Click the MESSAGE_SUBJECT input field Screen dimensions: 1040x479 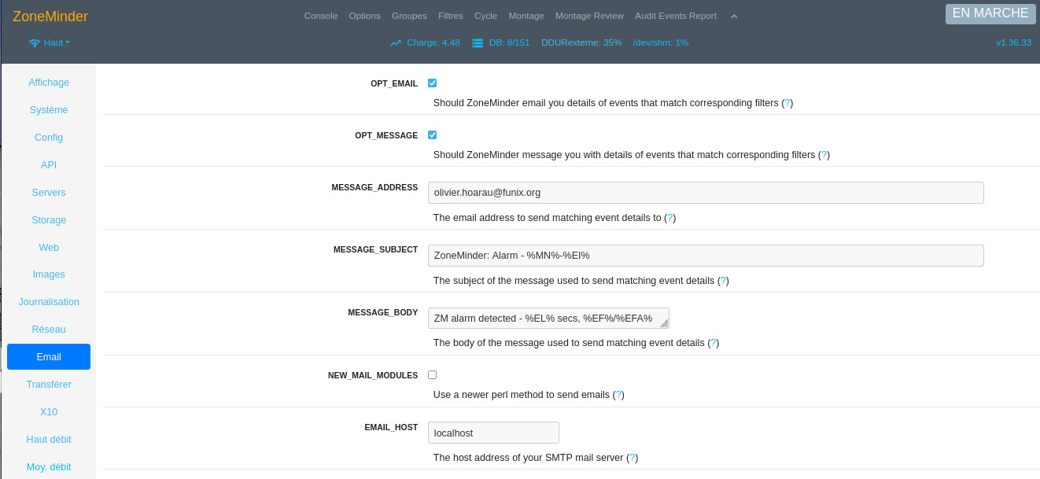[706, 256]
